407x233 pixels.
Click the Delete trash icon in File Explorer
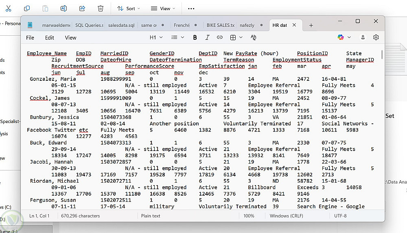coord(101,9)
